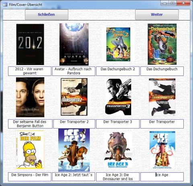
Task: Open the Jungle Book 2 cover
Action: pos(118,44)
